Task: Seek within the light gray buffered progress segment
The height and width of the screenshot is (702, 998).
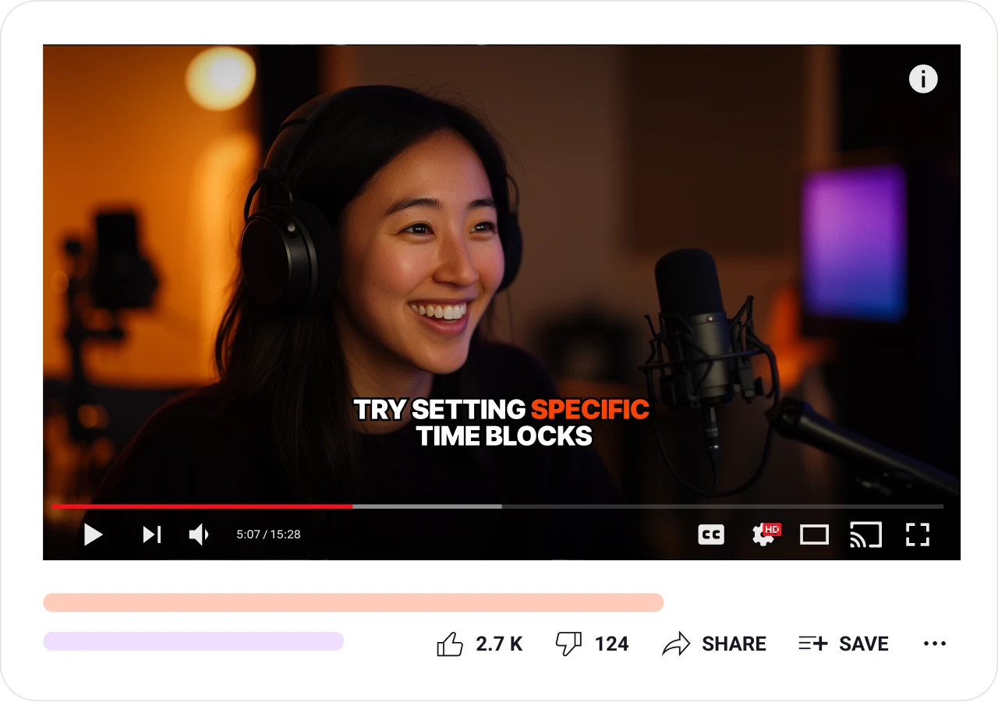Action: pos(427,506)
